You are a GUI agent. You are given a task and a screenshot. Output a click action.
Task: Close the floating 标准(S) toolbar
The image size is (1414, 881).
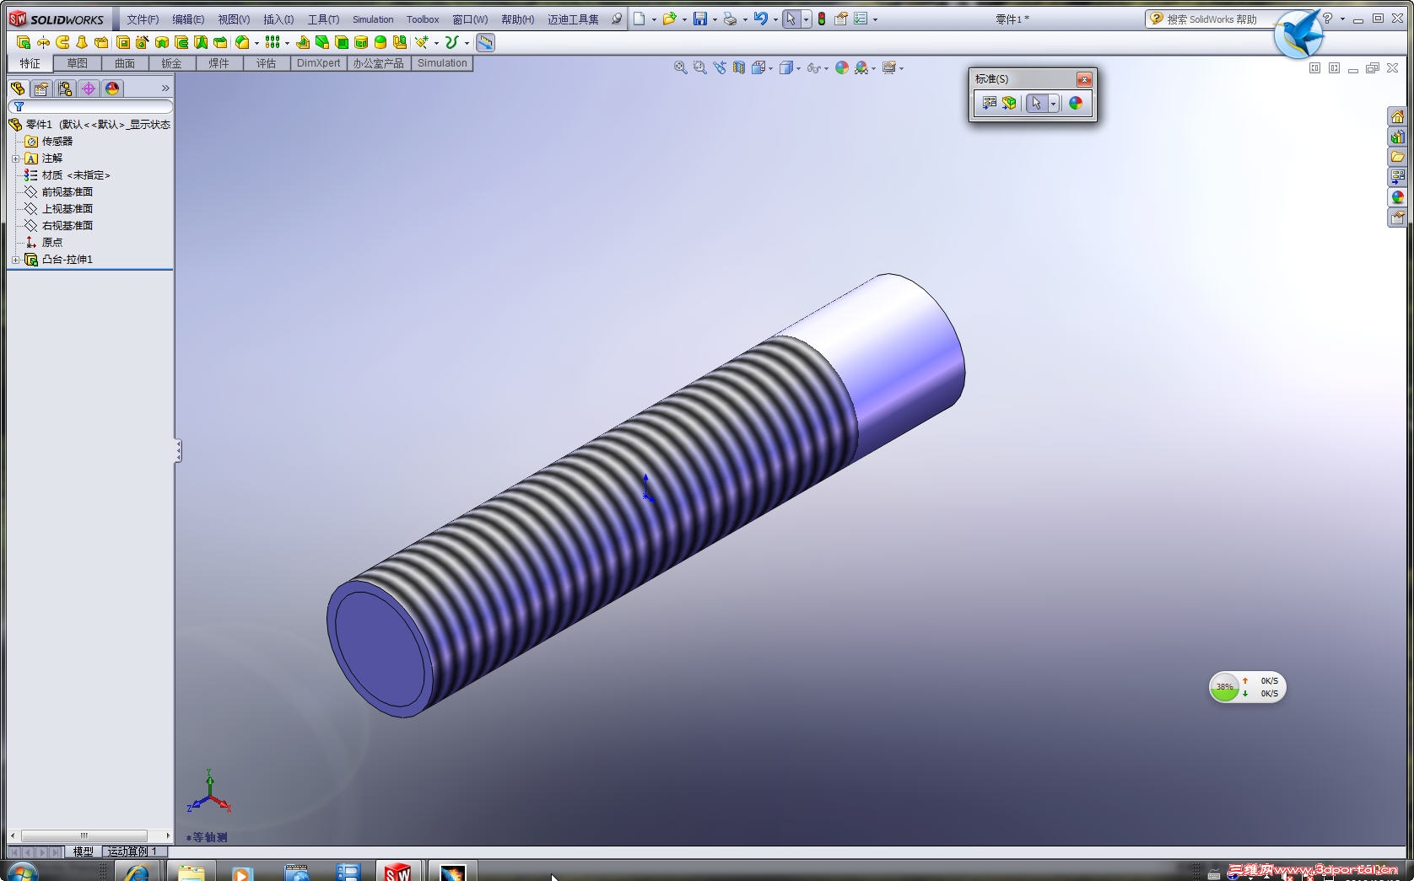click(x=1084, y=79)
